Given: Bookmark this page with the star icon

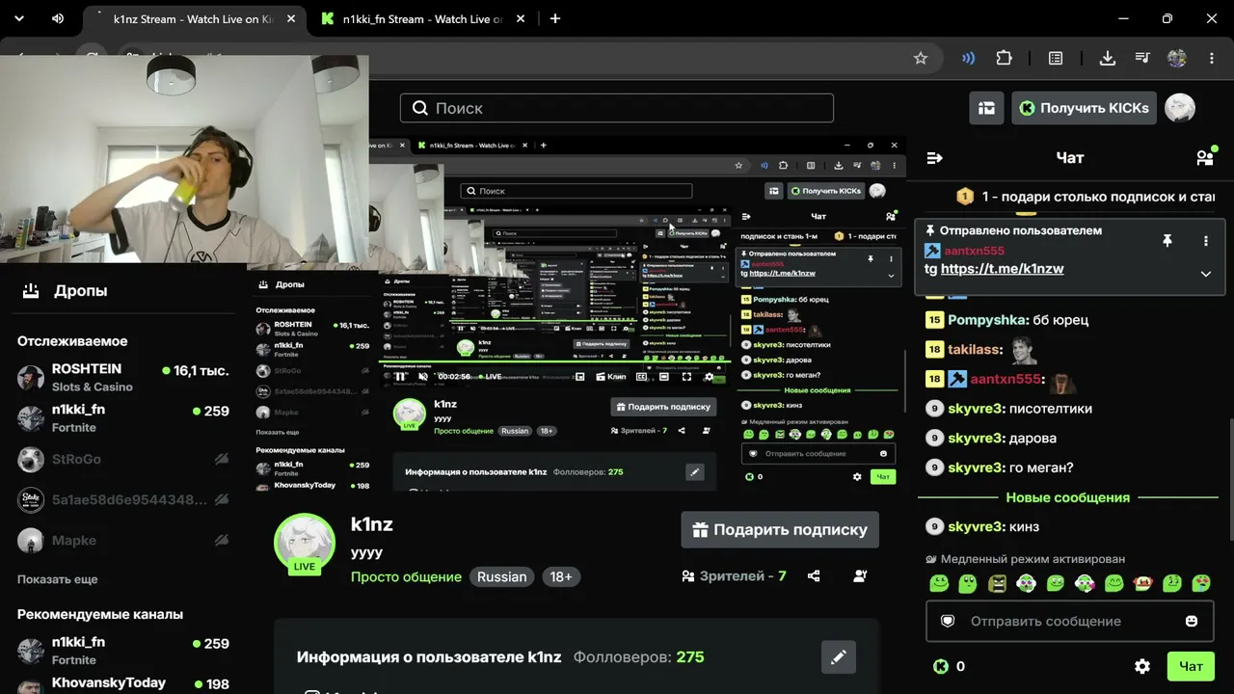Looking at the screenshot, I should [x=921, y=58].
